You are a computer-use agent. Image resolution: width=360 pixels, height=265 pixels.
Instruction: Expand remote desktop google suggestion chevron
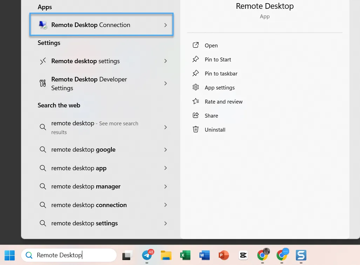pos(165,150)
